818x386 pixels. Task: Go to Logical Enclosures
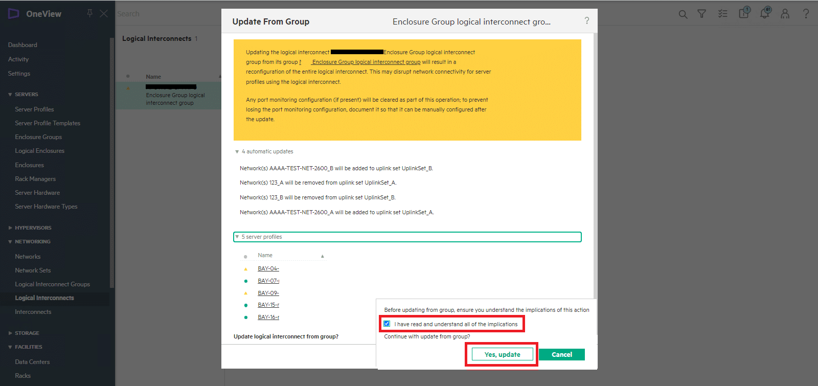tap(39, 151)
